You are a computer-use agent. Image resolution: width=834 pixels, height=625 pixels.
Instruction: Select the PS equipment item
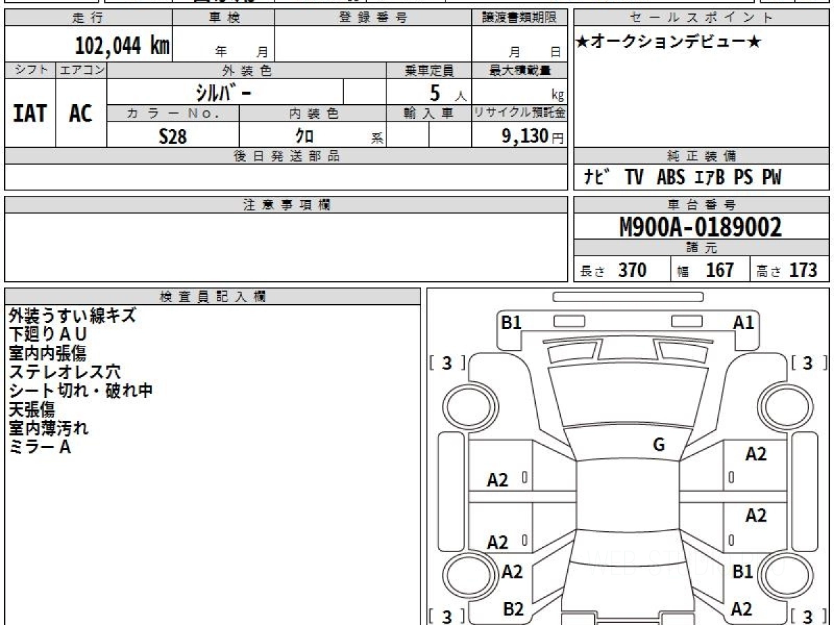[x=744, y=178]
